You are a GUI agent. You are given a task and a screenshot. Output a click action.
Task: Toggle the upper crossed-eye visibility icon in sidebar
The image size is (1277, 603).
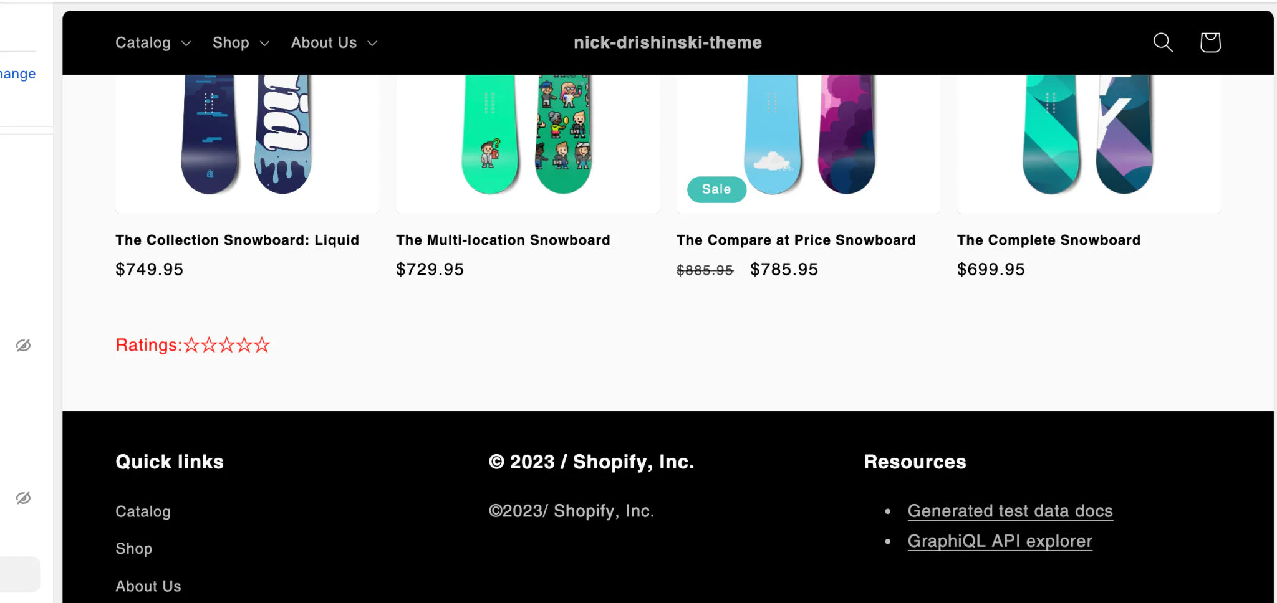click(x=23, y=346)
